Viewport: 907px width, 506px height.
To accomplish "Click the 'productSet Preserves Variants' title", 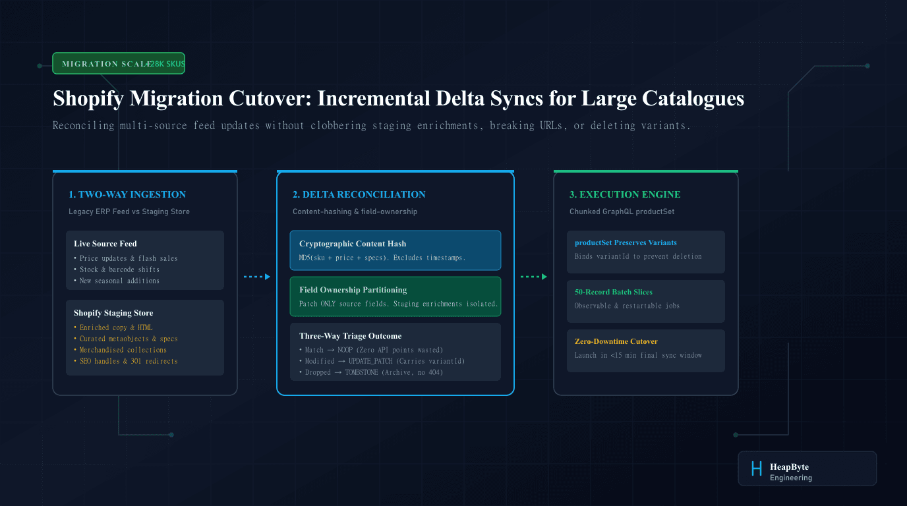I will point(626,242).
